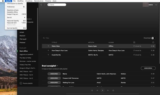This screenshot has width=160, height=95.
Task: Click the magnifier icon in Cerca field
Action: click(x=49, y=5)
